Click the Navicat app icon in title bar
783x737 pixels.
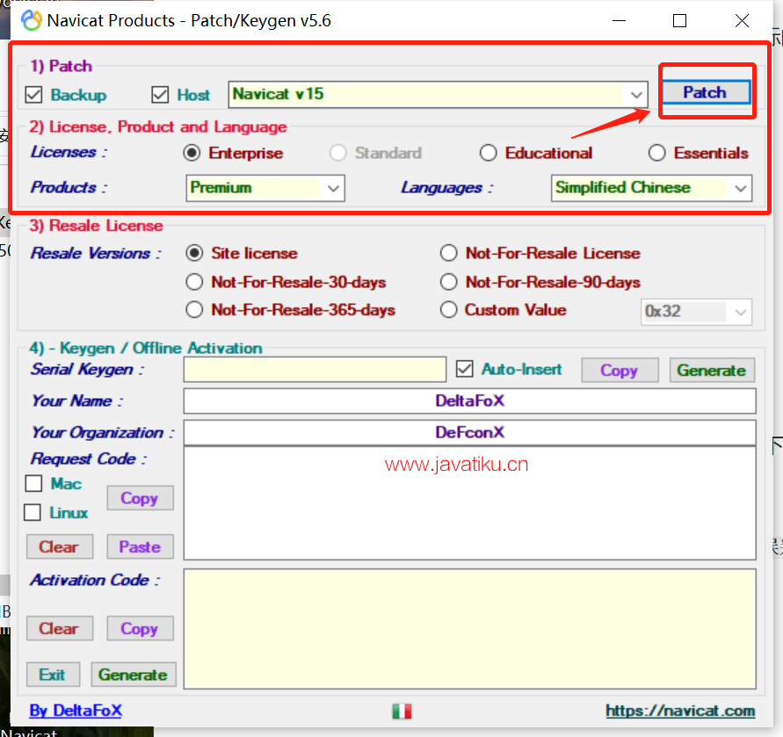tap(31, 20)
